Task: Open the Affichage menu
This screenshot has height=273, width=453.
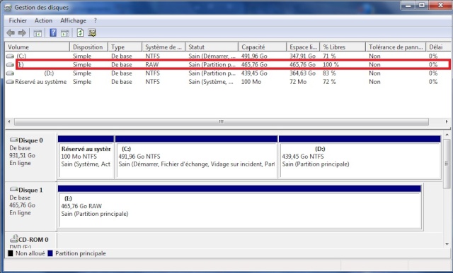Action: click(73, 20)
